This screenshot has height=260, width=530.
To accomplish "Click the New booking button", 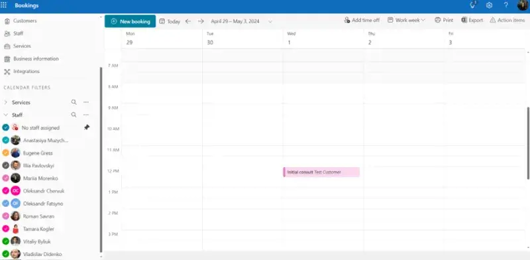I will [130, 21].
